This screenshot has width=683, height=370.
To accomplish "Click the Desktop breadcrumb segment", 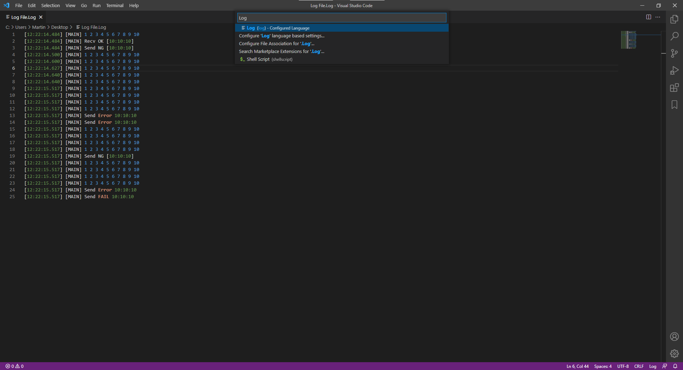I will (x=59, y=27).
